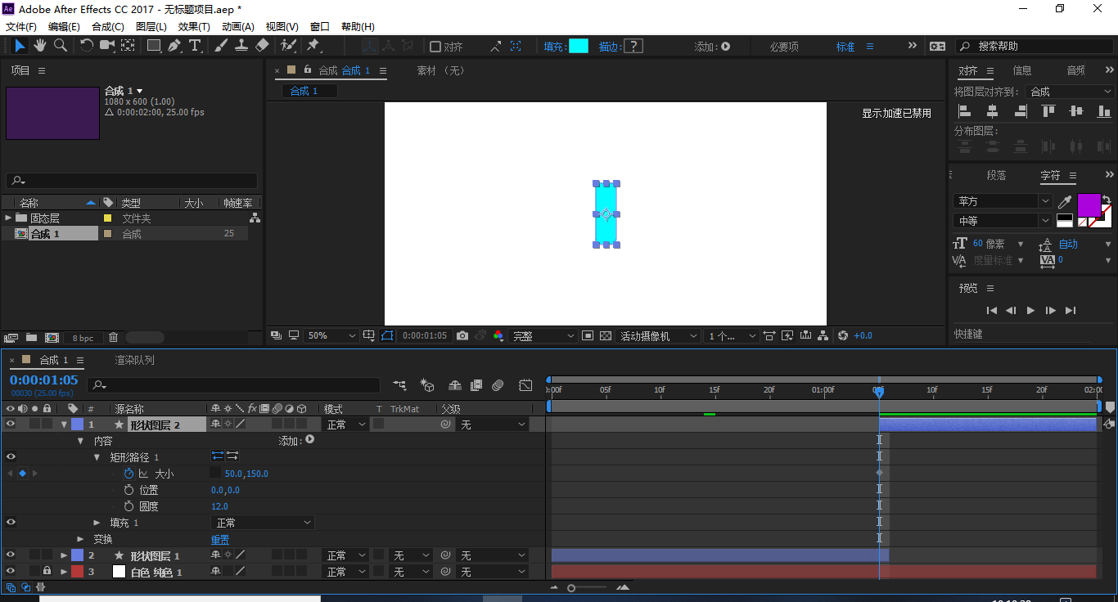Select the Rotation tool
1118x602 pixels.
point(87,46)
